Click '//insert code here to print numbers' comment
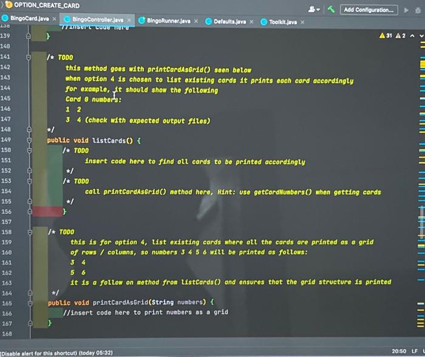 (146, 313)
